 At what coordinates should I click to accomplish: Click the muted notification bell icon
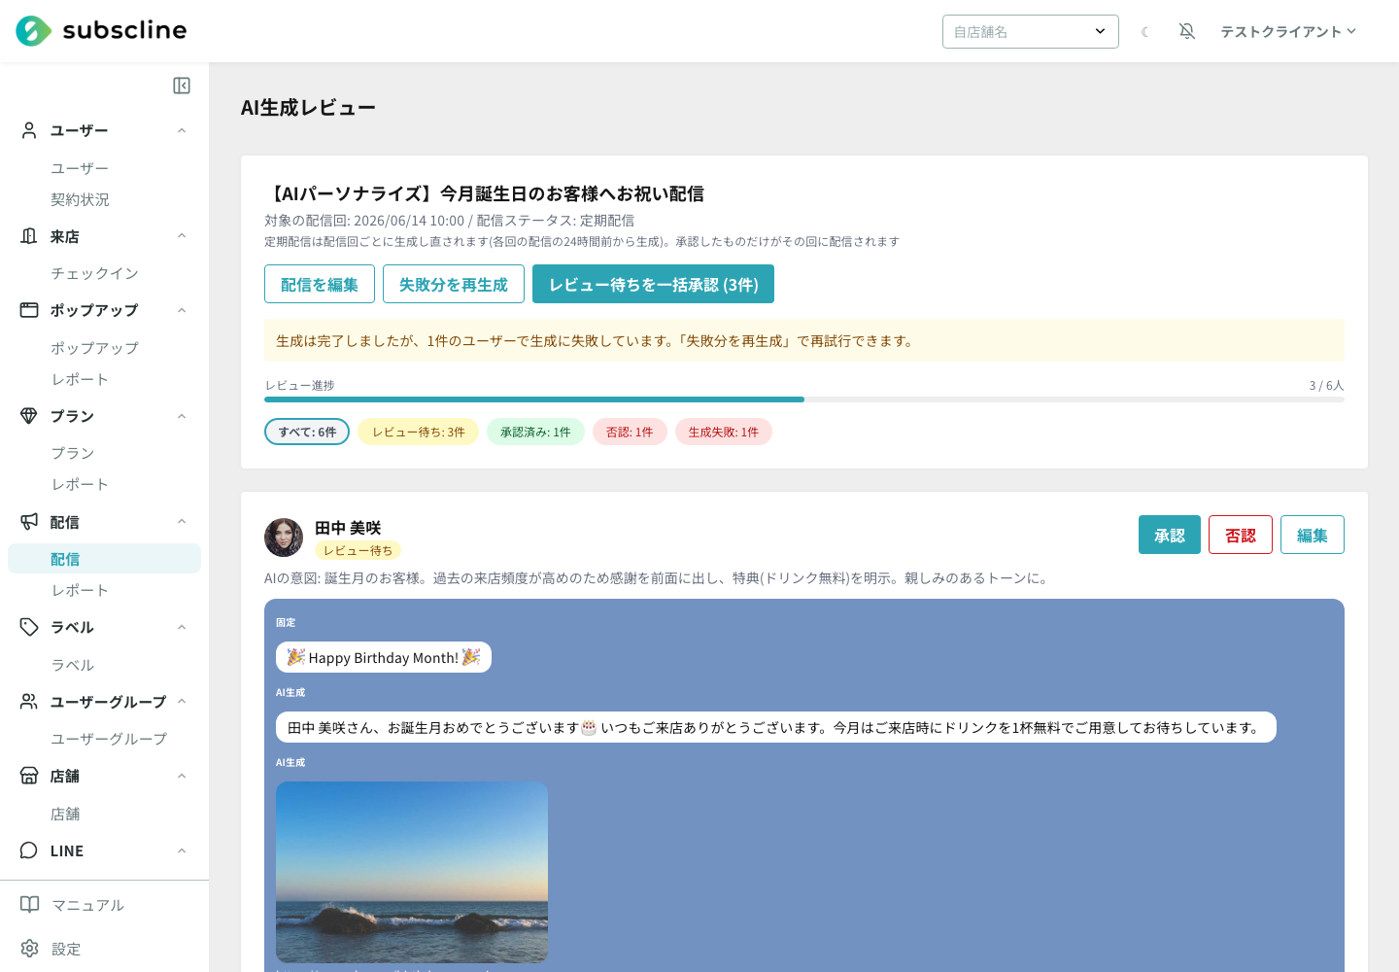click(1187, 31)
